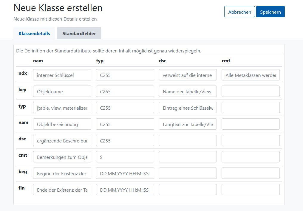The width and height of the screenshot is (303, 211).
Task: Focus the ndx nam field 'interner Schlüssel'
Action: [62, 75]
